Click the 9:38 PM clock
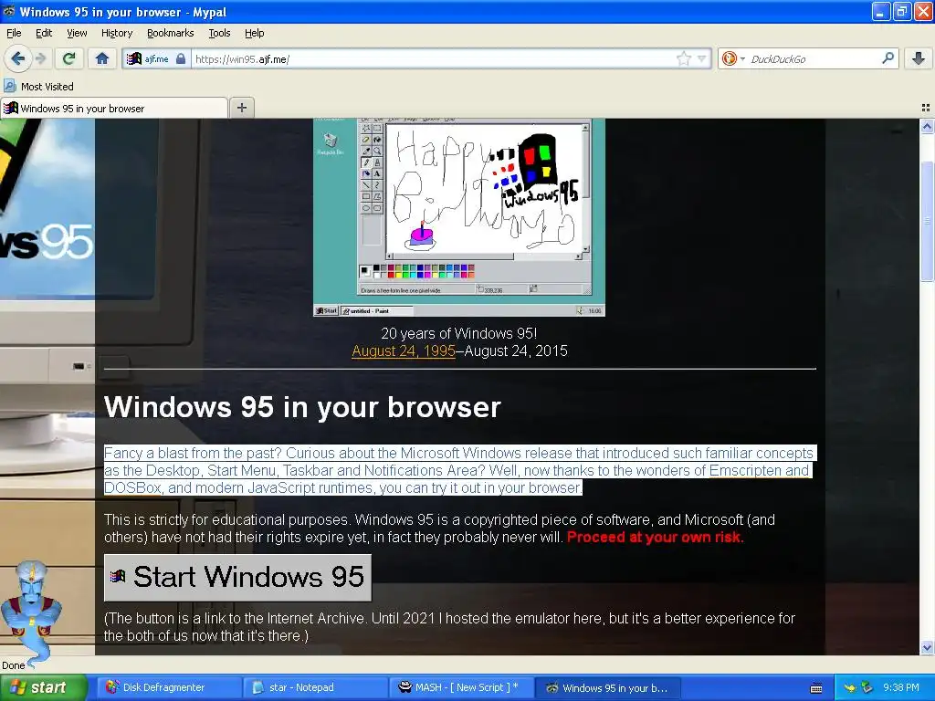 click(x=900, y=687)
